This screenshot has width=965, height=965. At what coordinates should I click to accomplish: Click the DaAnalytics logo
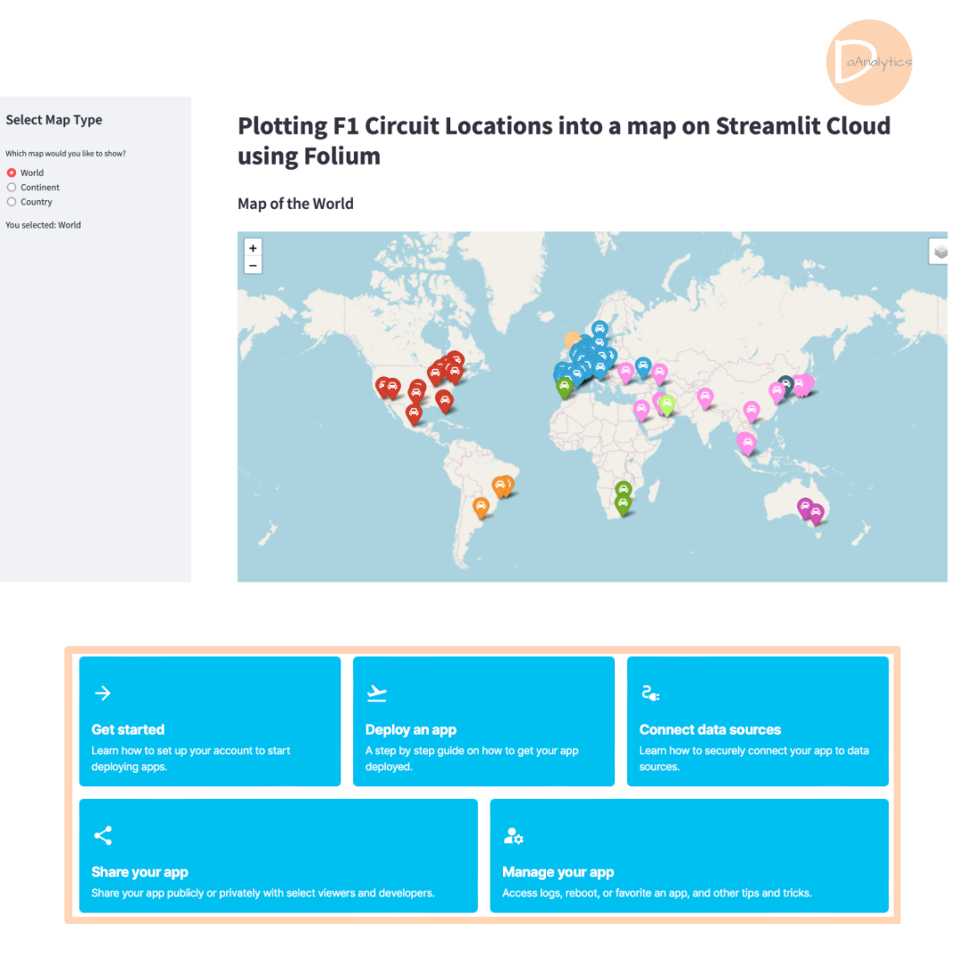868,63
